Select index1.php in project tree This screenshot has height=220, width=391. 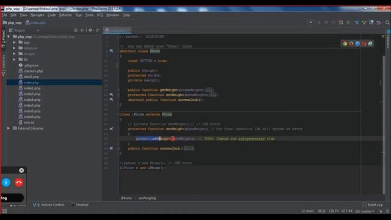(29, 88)
